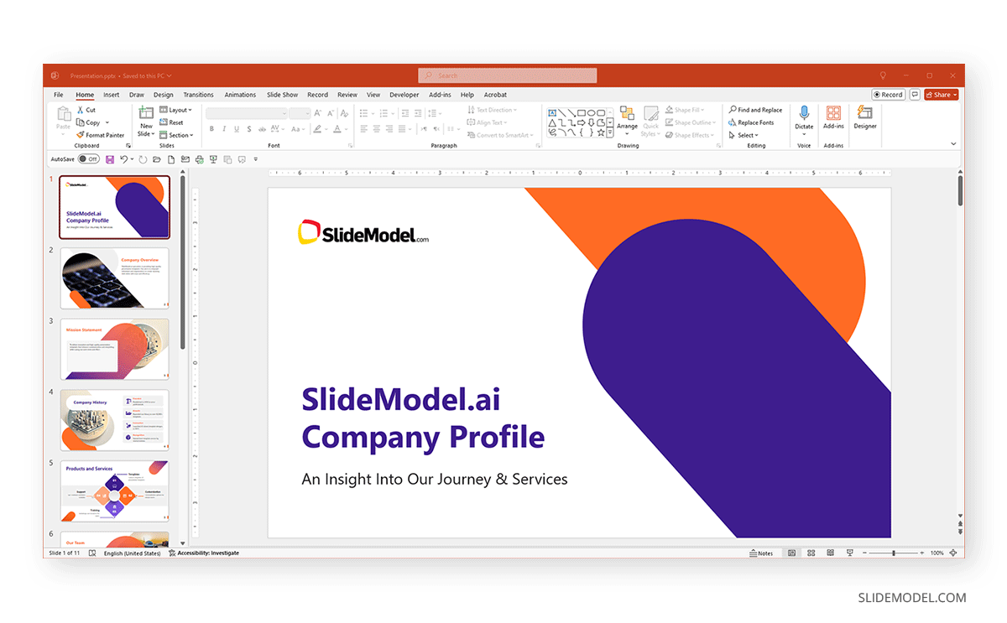The width and height of the screenshot is (1007, 623).
Task: Select slide 3 thumbnail in the panel
Action: click(x=114, y=349)
